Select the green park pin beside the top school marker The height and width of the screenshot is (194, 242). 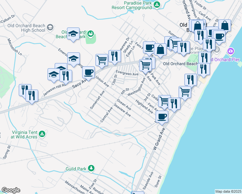coord(91,34)
